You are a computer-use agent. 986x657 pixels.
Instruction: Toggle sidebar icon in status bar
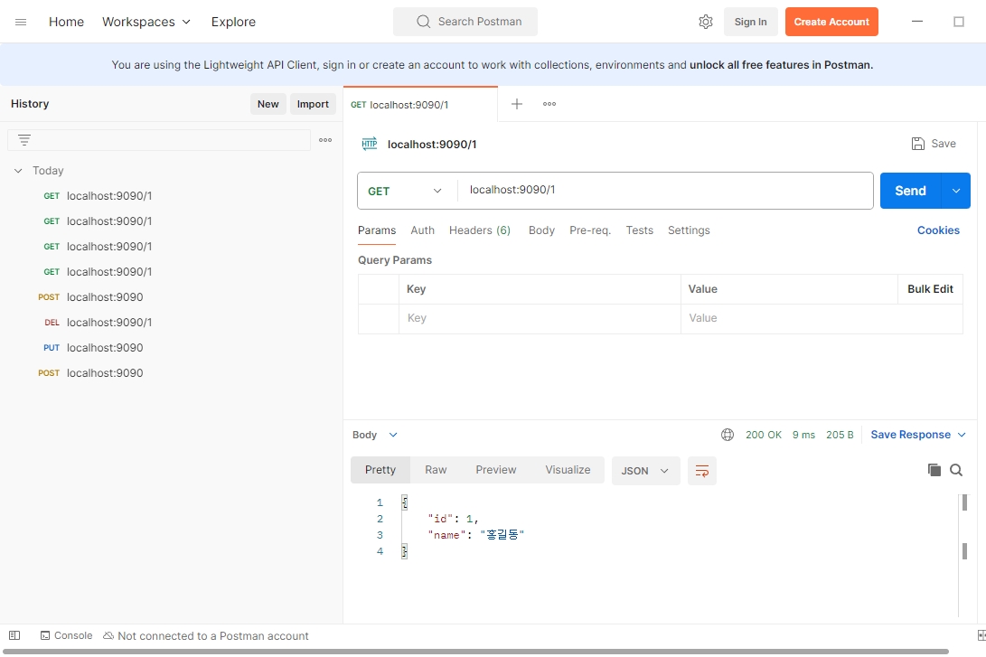tap(14, 635)
